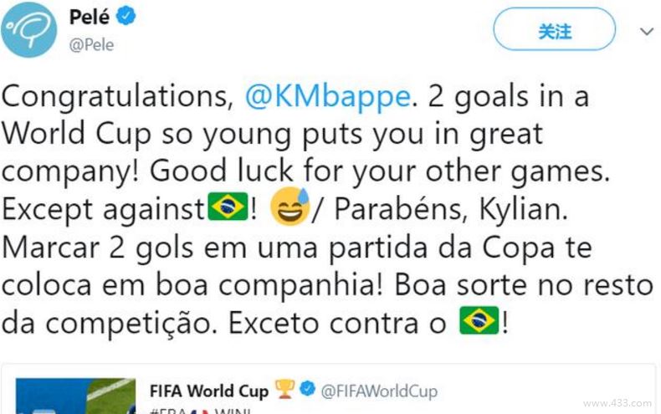Click the trophy emoji beside FIFA World Cup
The width and height of the screenshot is (661, 414).
click(284, 391)
